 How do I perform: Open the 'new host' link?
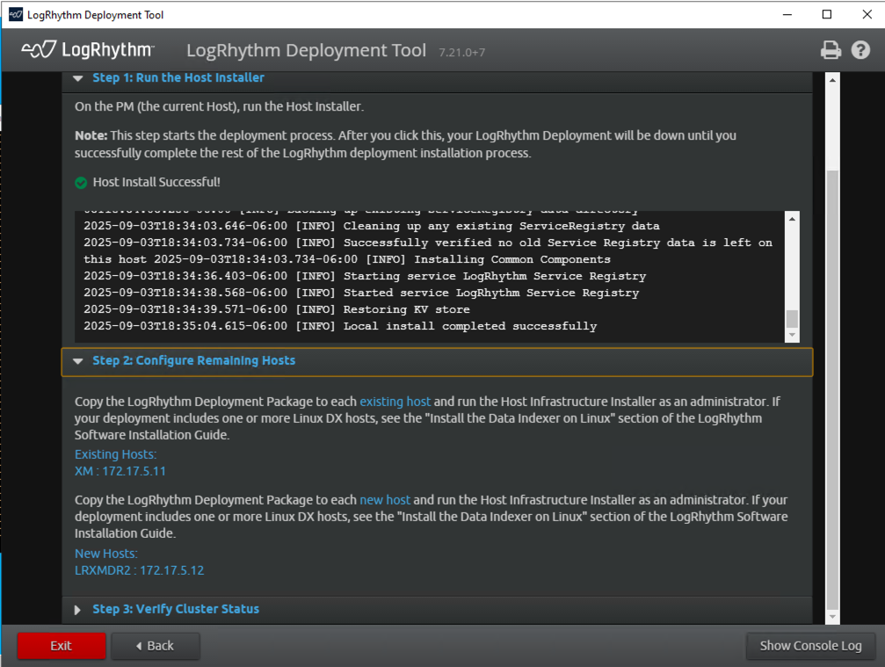[x=385, y=500]
